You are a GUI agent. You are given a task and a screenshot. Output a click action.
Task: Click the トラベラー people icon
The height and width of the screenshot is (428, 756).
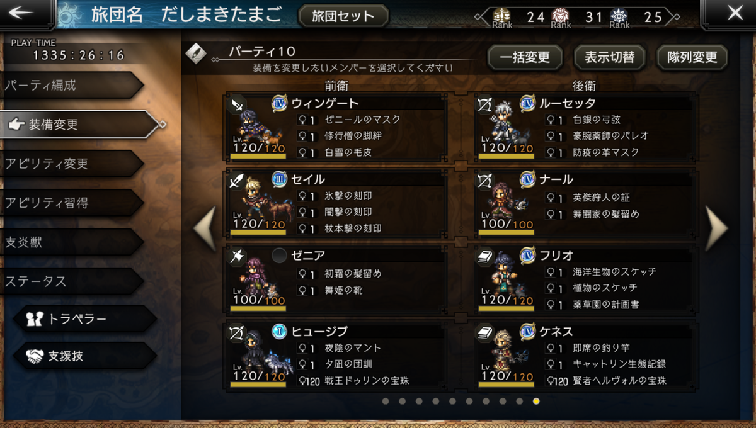coord(35,318)
